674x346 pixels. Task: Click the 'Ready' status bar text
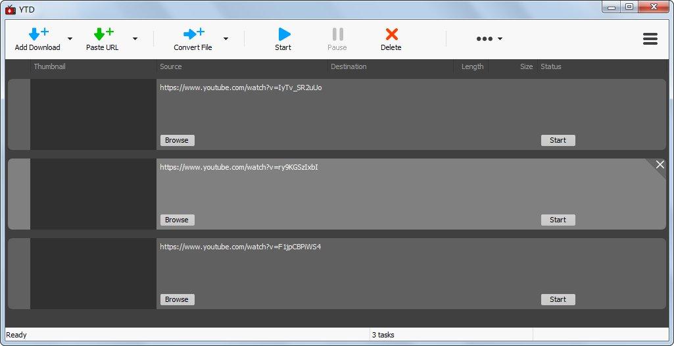coord(16,335)
